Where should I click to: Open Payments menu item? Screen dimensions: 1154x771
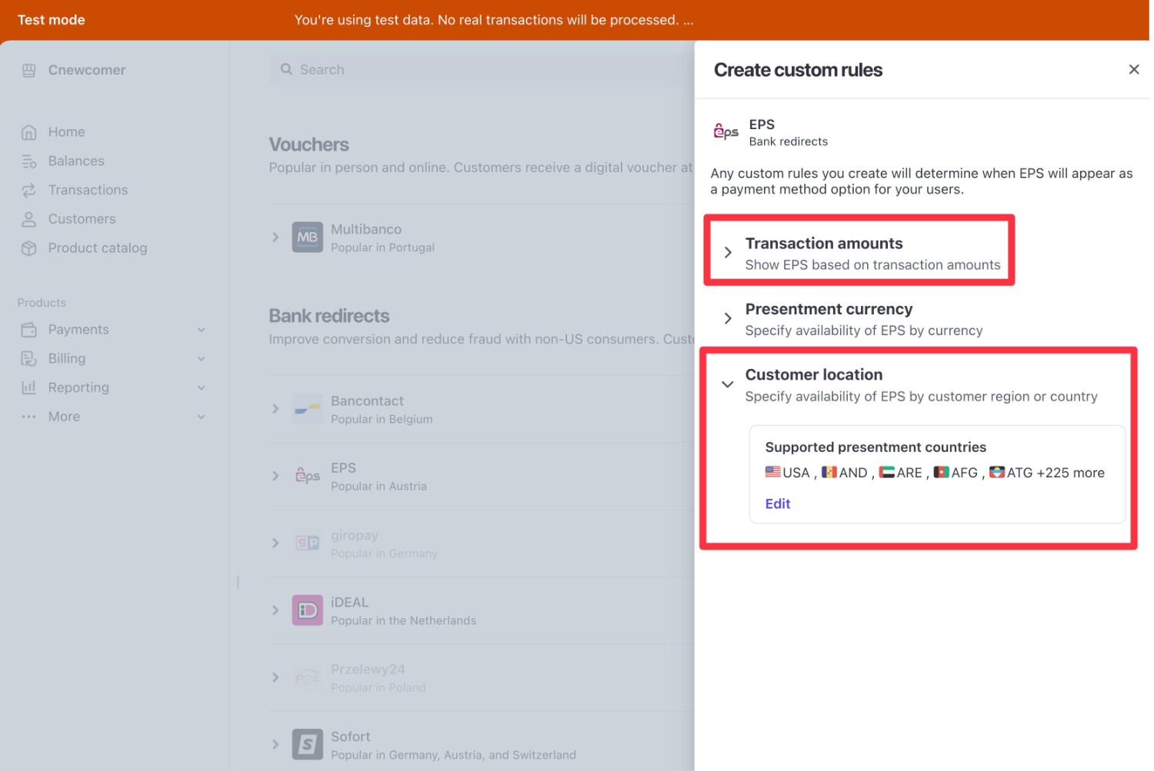78,330
